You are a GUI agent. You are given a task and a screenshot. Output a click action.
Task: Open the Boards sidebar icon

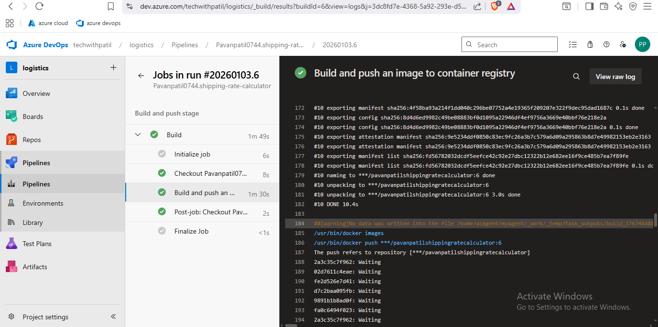(x=12, y=117)
